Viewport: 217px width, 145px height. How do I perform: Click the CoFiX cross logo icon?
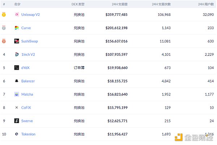(x=17, y=108)
